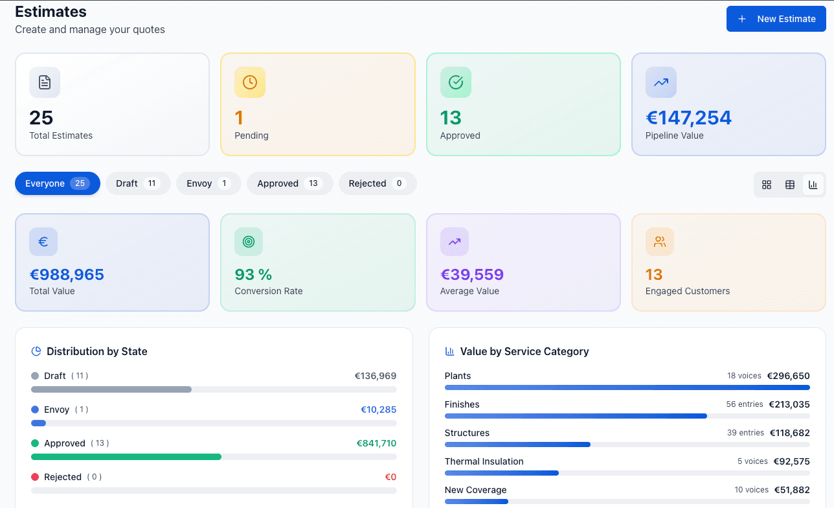Screen dimensions: 834x508
Task: Click the Total Estimates card showing 25
Action: pyautogui.click(x=112, y=104)
